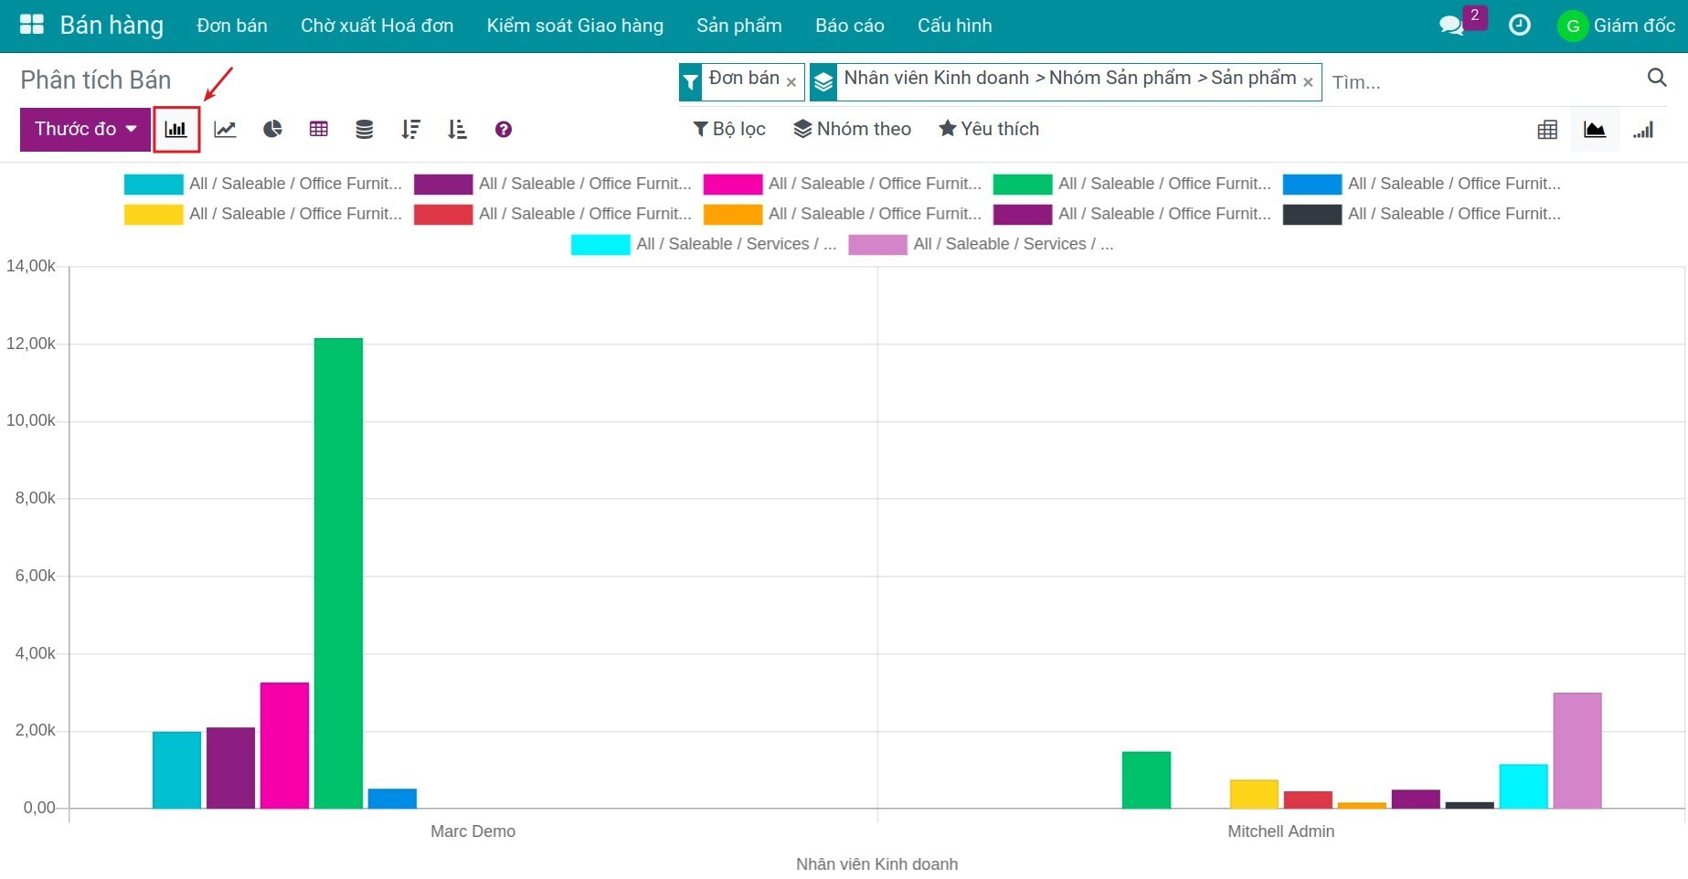The image size is (1688, 879).
Task: Click the Tìm... search input field
Action: tap(1481, 82)
